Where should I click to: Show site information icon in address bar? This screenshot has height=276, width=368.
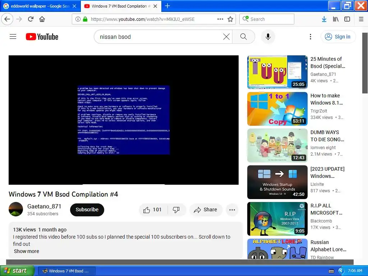coord(78,19)
